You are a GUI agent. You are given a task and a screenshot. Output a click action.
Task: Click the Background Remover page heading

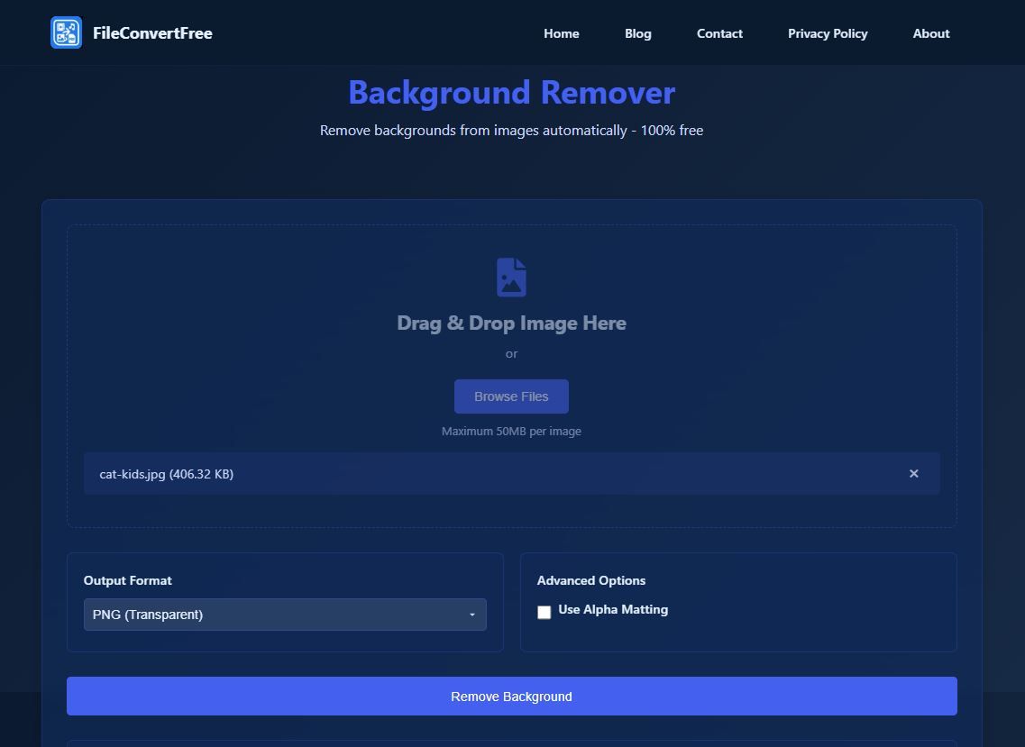511,92
